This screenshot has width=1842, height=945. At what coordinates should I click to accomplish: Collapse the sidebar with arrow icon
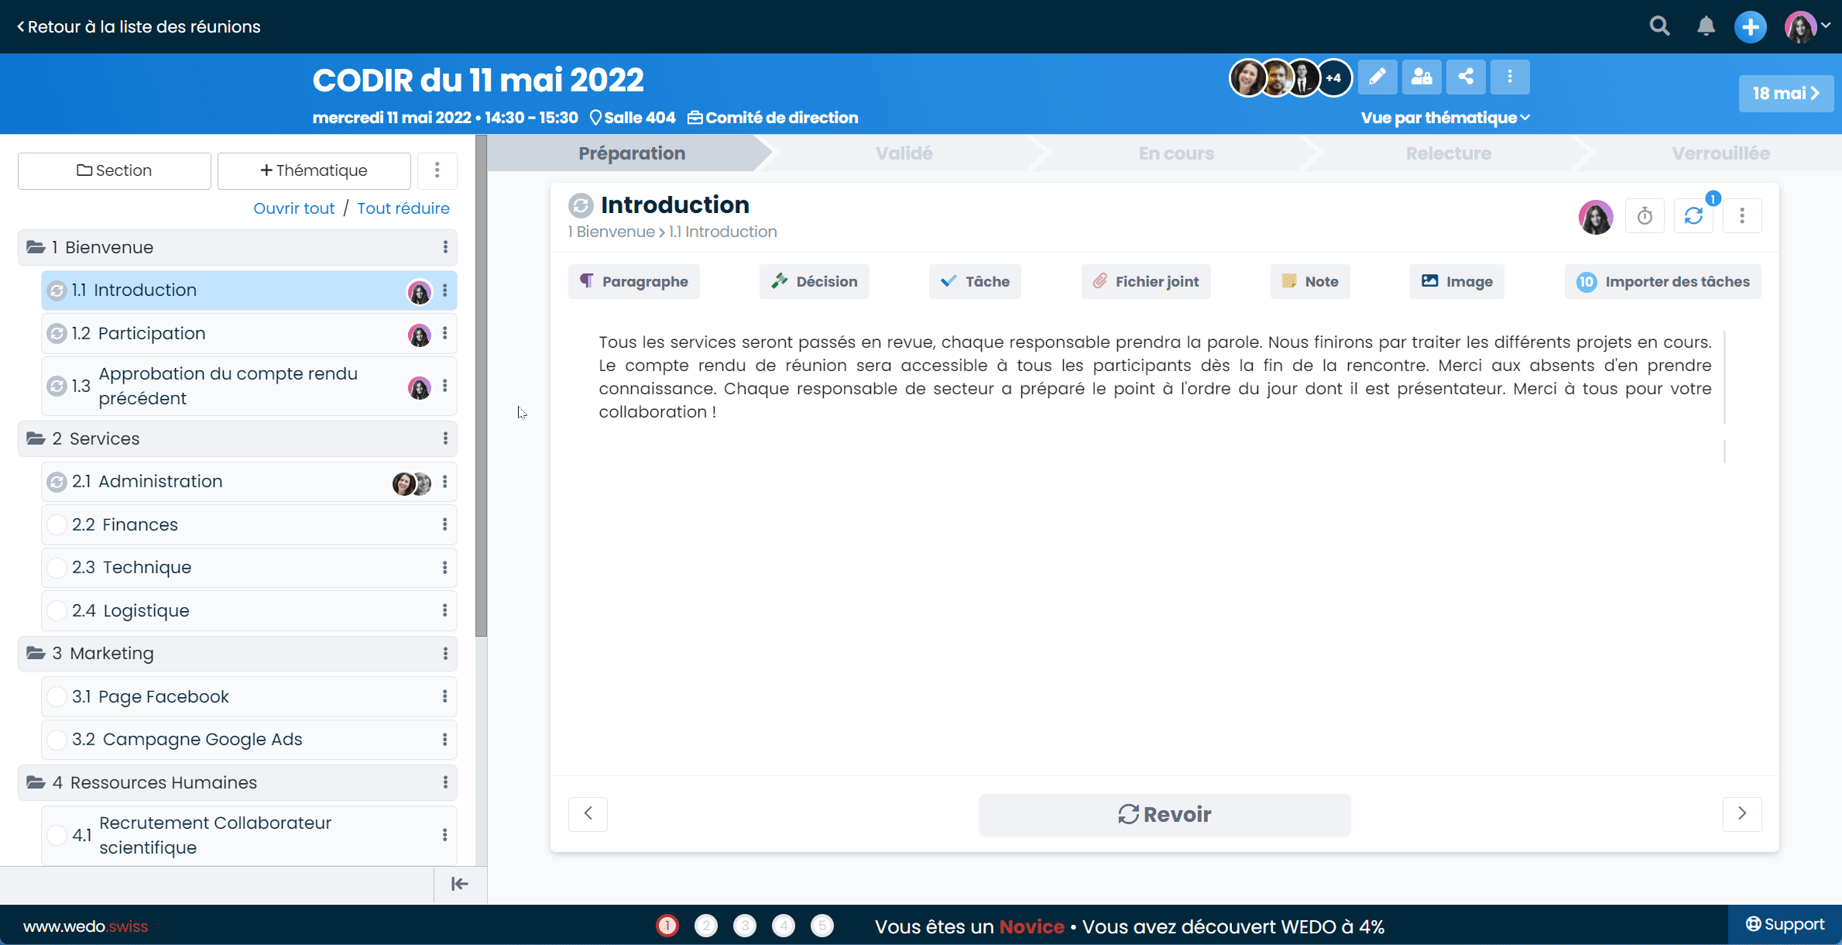pos(459,884)
